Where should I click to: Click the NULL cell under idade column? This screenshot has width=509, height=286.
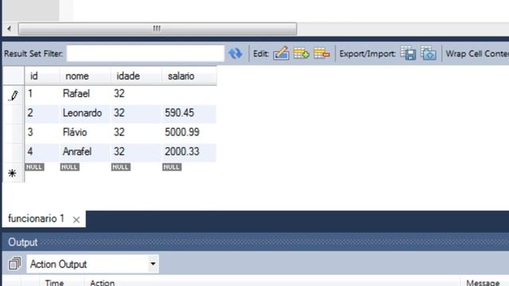(121, 168)
